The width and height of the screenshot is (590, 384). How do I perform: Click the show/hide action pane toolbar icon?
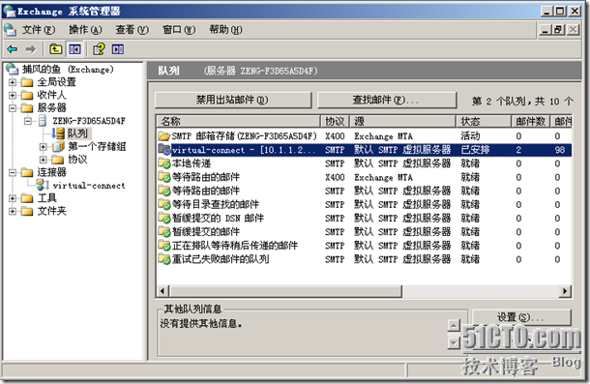[118, 49]
